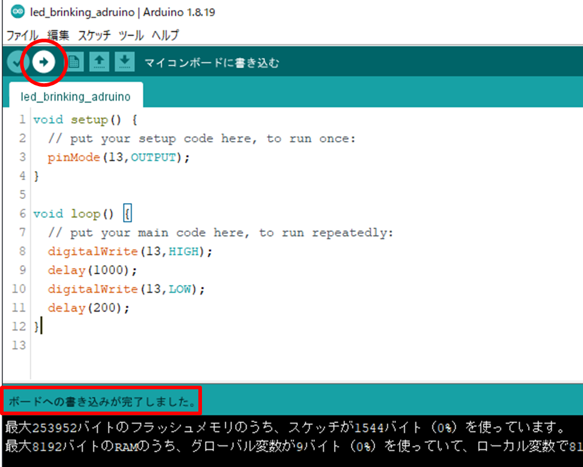
Task: Click the highlighted opening brace on line 6
Action: (127, 214)
